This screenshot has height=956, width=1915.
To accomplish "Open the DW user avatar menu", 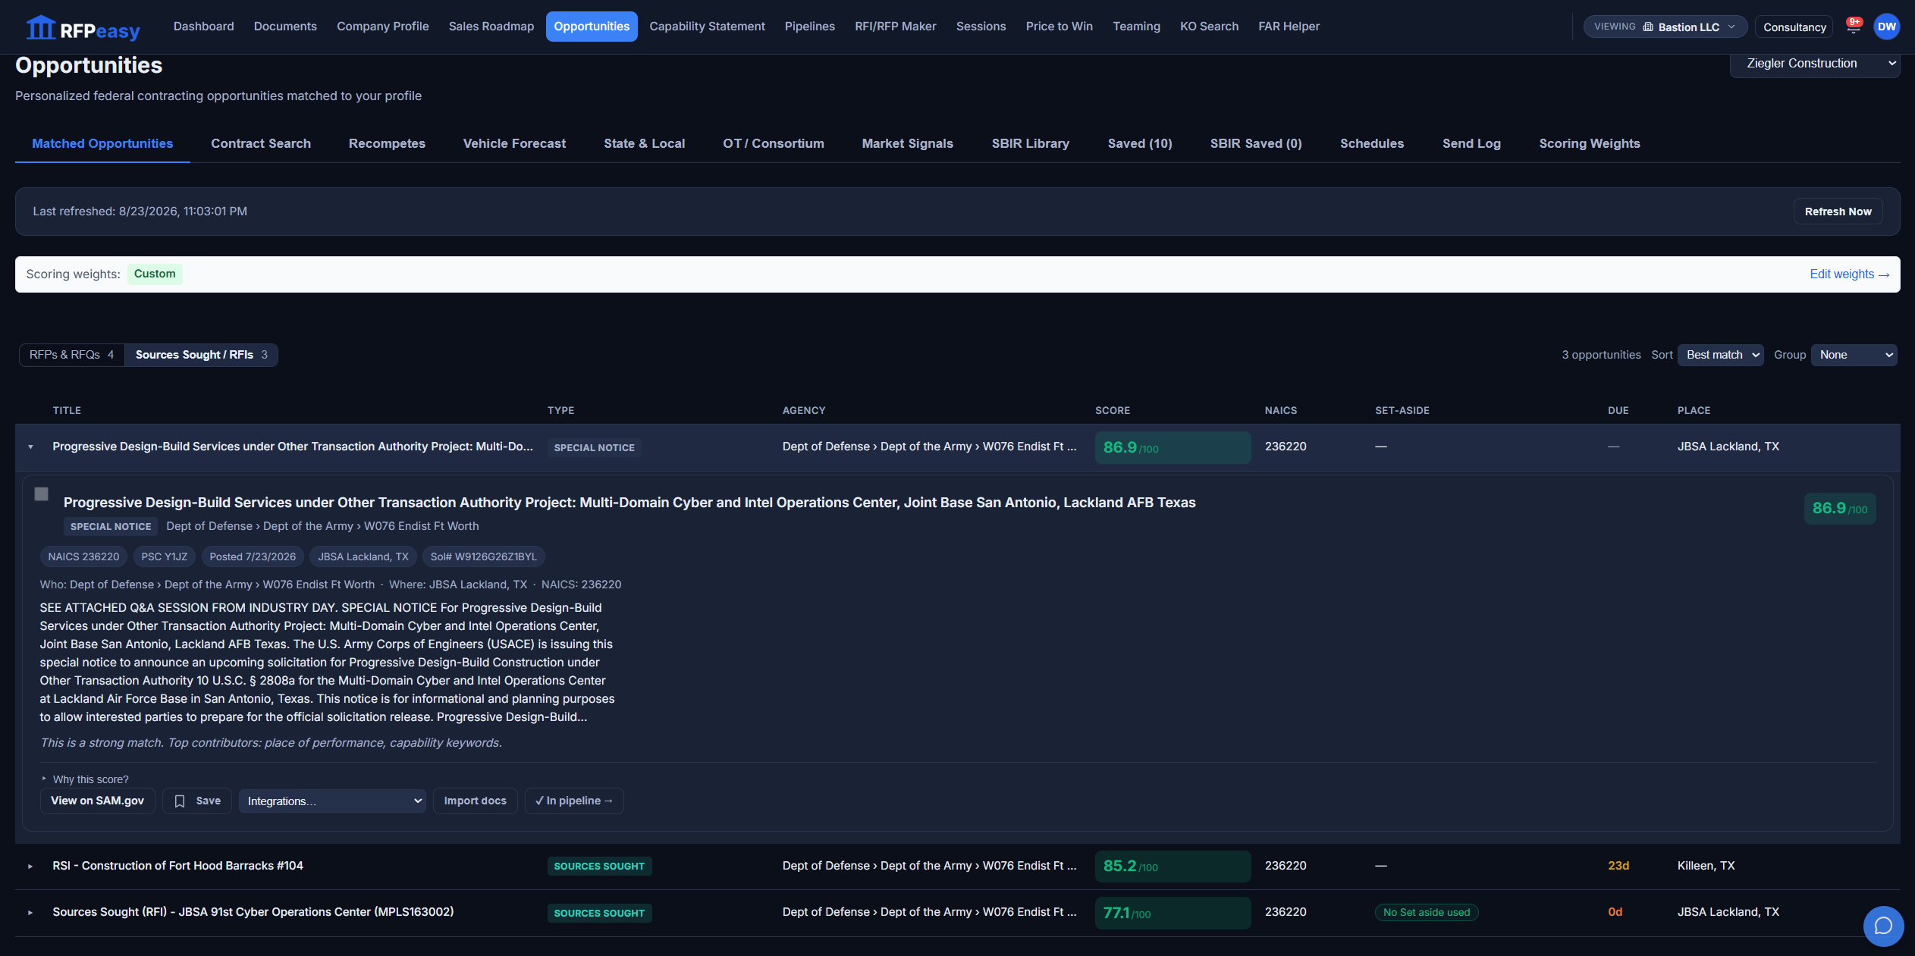I will click(x=1886, y=27).
